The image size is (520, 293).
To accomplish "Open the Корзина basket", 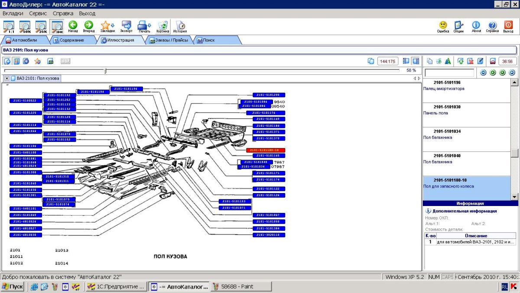I will coord(163,26).
